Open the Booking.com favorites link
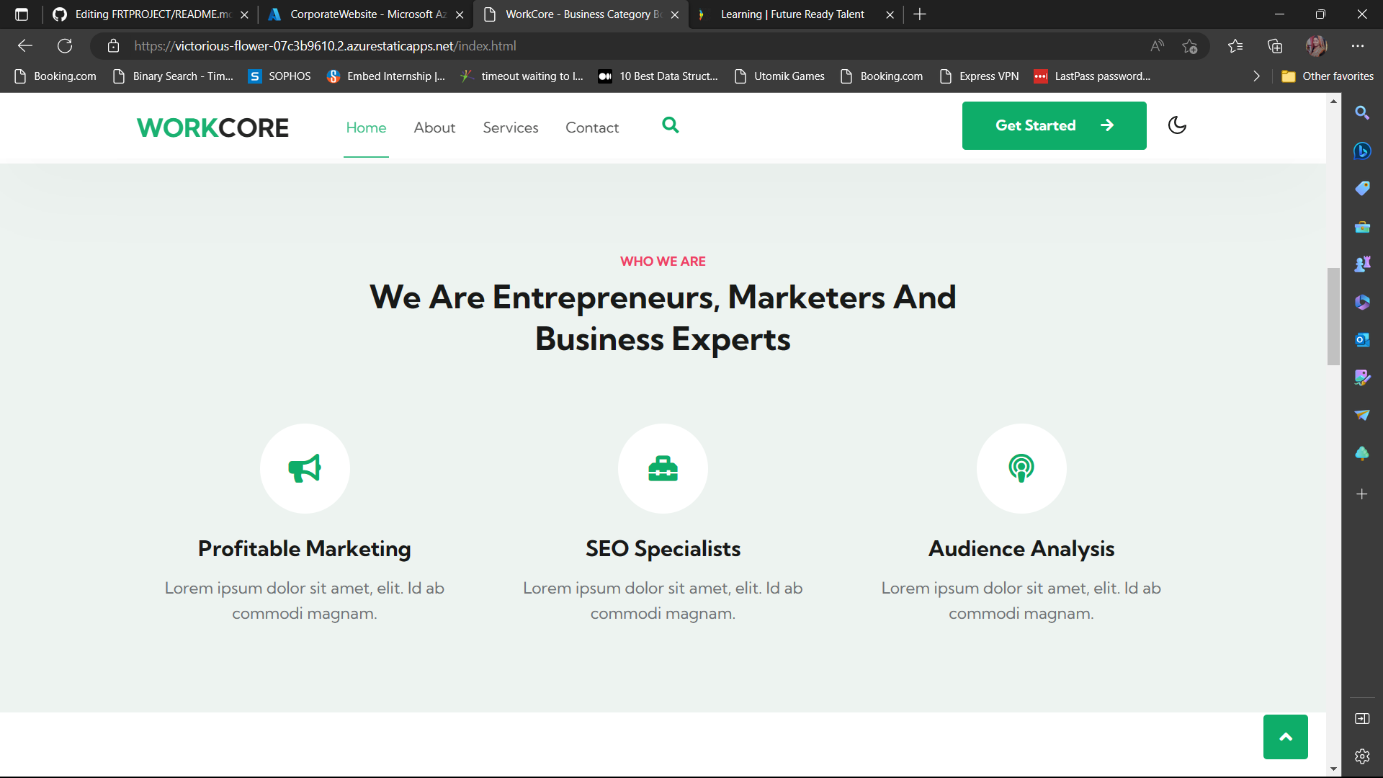This screenshot has height=778, width=1383. [55, 76]
